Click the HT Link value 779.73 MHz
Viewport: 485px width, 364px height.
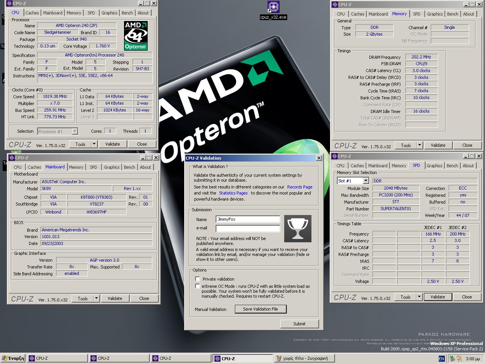(55, 117)
